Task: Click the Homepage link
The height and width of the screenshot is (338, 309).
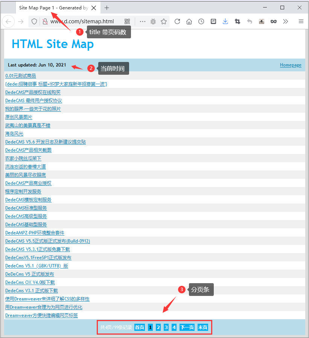Action: (291, 65)
